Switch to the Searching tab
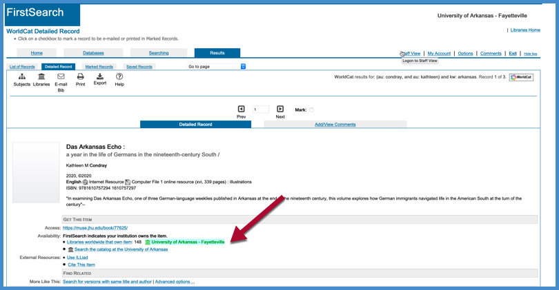This screenshot has height=290, width=559. tap(159, 53)
